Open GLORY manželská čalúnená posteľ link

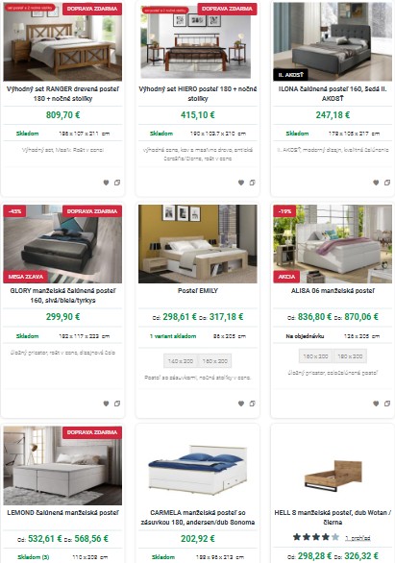point(62,296)
